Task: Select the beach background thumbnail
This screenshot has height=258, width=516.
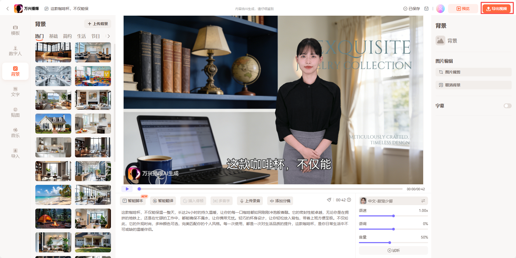Action: click(53, 195)
